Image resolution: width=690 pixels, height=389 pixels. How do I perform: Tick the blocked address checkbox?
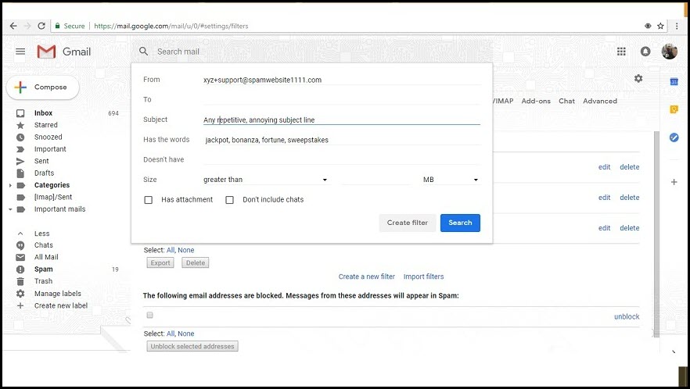click(x=149, y=315)
